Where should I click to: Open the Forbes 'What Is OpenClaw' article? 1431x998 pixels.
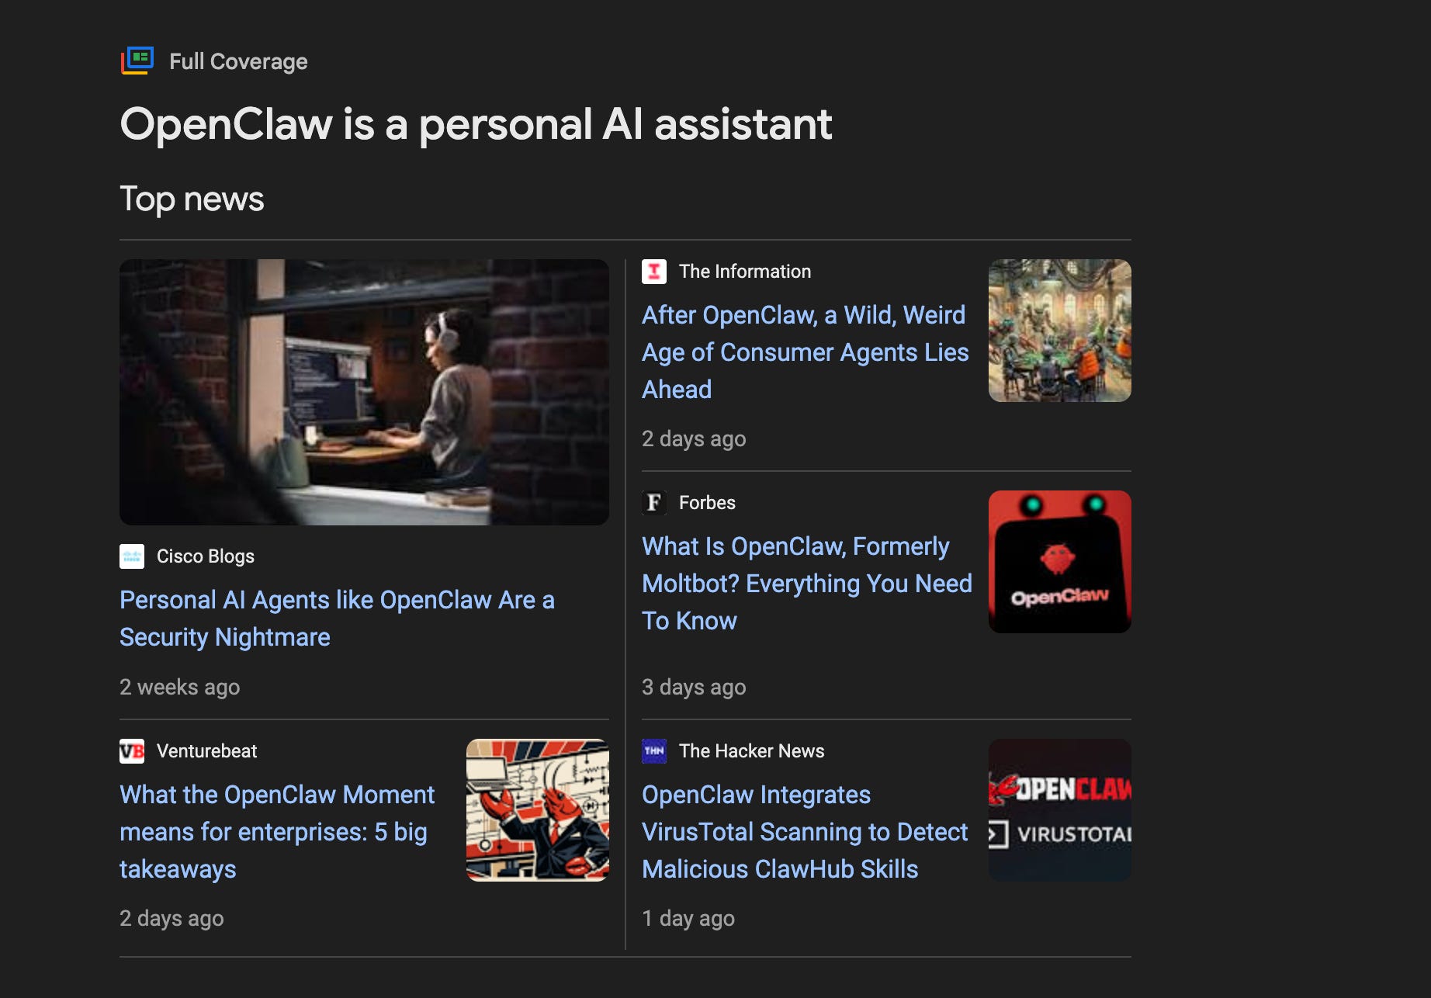pos(806,584)
